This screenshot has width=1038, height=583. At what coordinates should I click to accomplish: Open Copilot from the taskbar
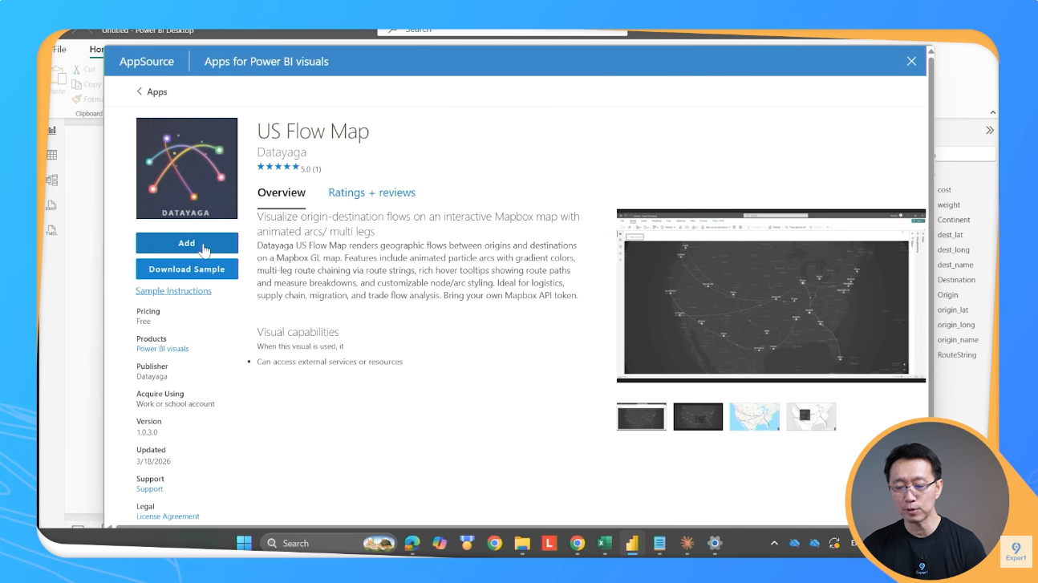point(440,543)
